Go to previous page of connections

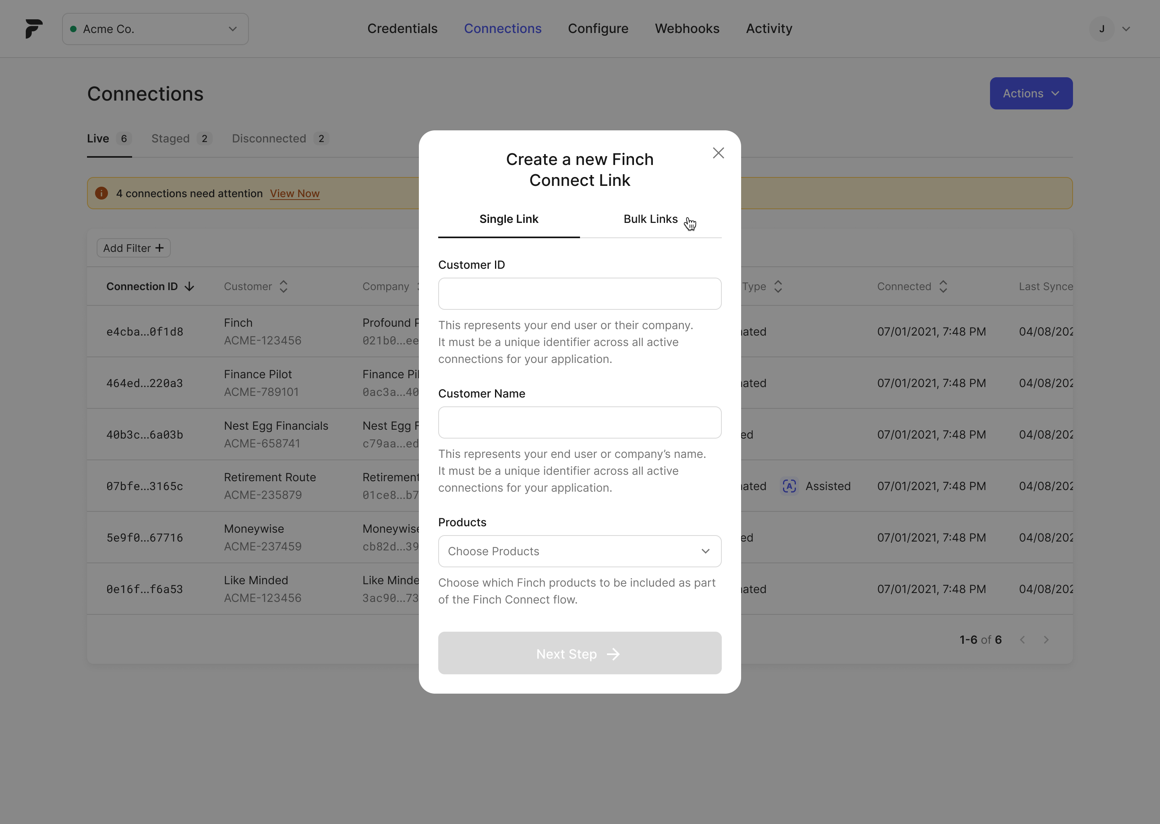coord(1022,640)
